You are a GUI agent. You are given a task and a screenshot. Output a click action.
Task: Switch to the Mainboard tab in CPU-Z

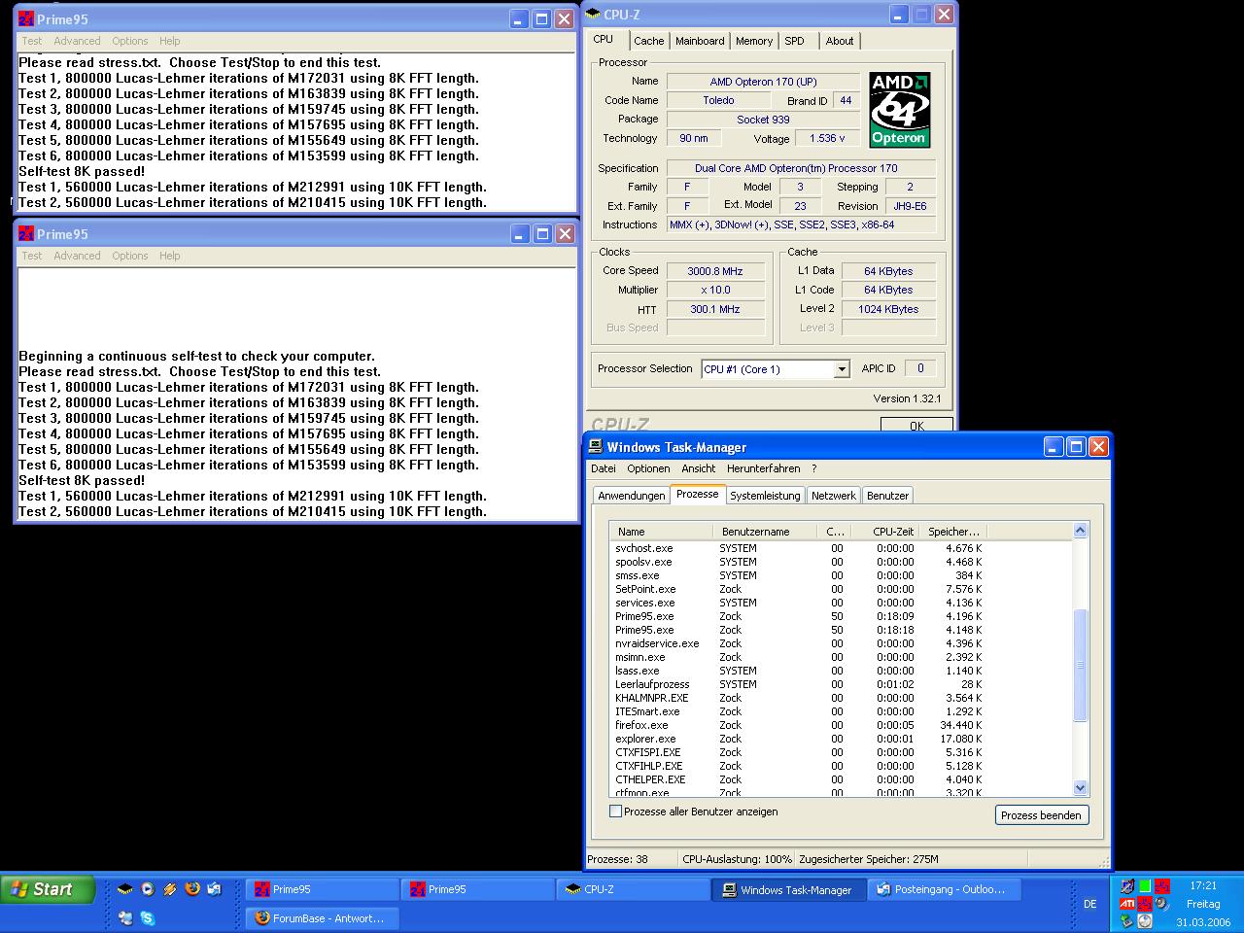[x=700, y=41]
